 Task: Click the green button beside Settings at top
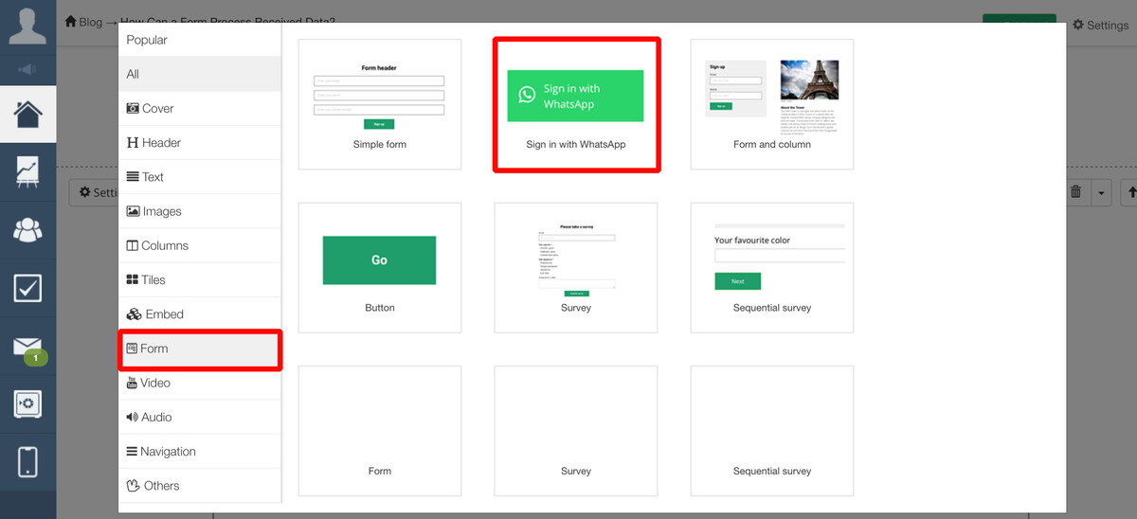[x=1020, y=19]
